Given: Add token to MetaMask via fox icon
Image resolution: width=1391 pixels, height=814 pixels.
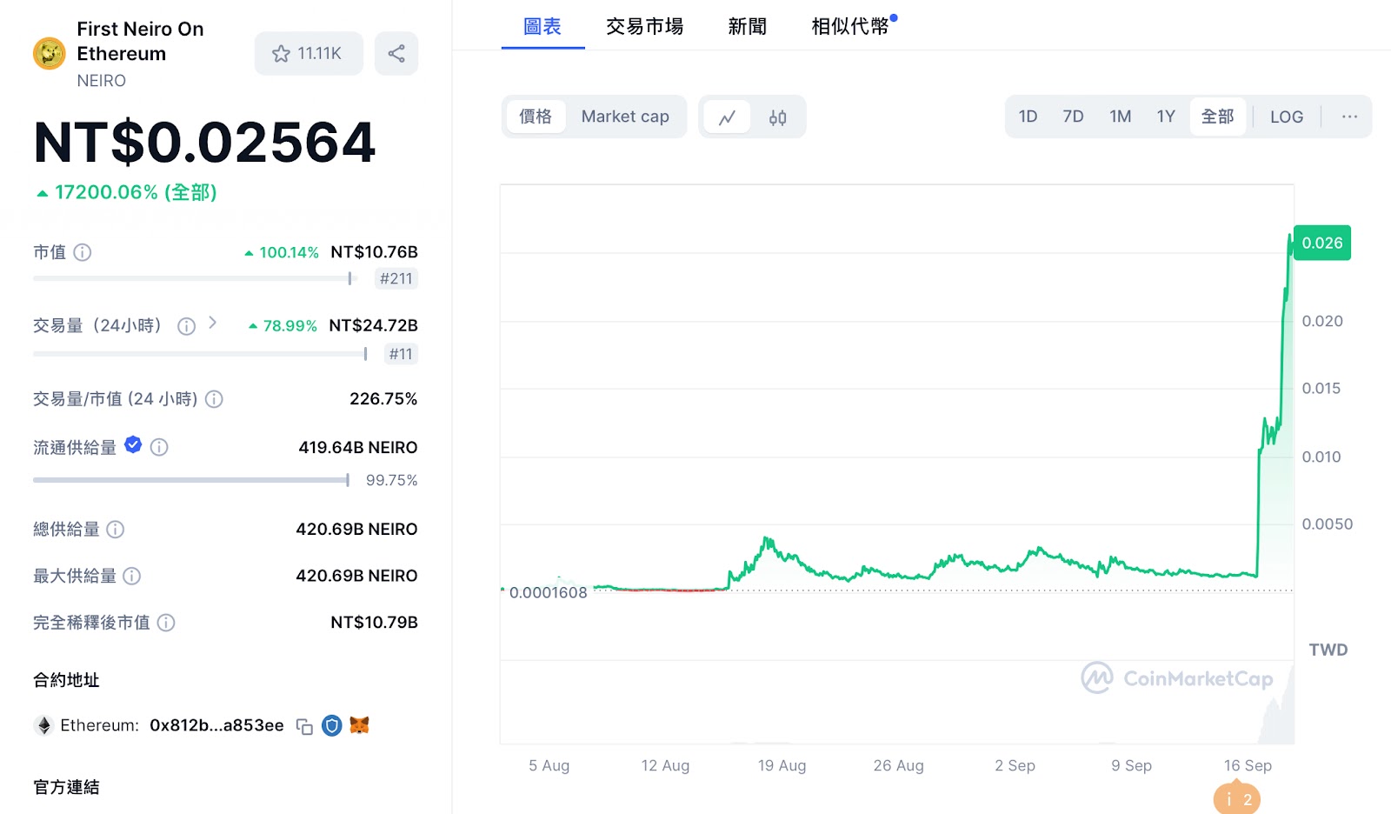Looking at the screenshot, I should 359,724.
